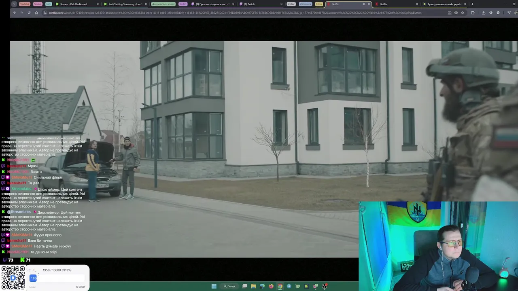The height and width of the screenshot is (291, 518).
Task: Open Telegram from taskbar
Action: tap(289, 286)
